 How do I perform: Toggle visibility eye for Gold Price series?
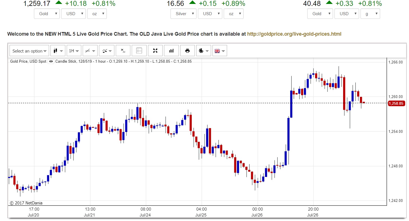[51, 61]
